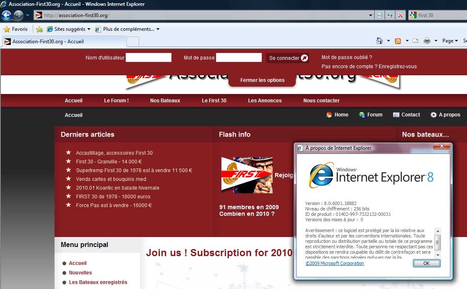
Task: Click the Refresh page icon
Action: pos(390,15)
